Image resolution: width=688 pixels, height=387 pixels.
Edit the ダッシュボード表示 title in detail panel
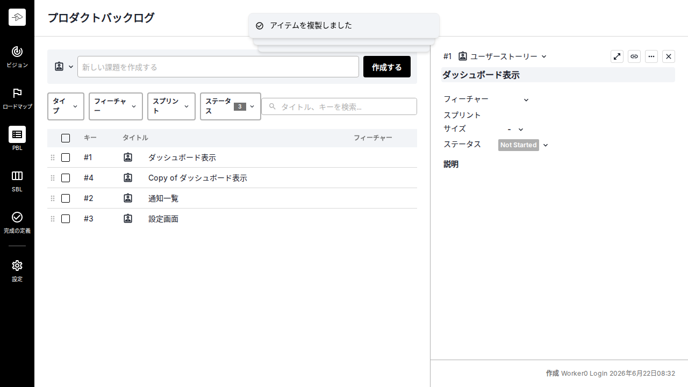(x=558, y=75)
